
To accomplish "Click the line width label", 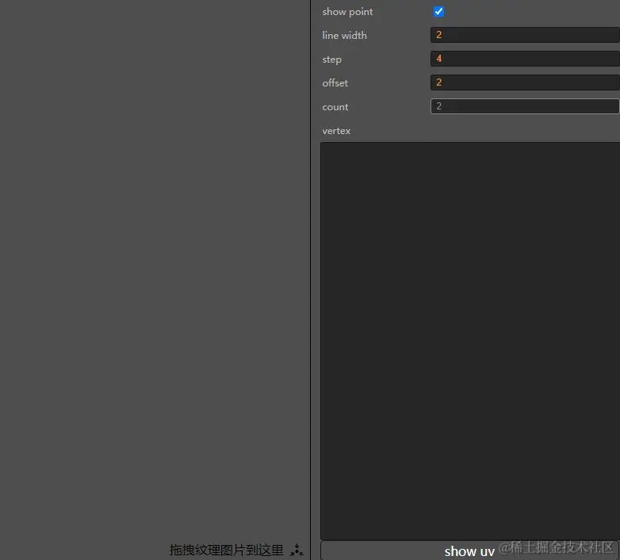I will pos(344,35).
